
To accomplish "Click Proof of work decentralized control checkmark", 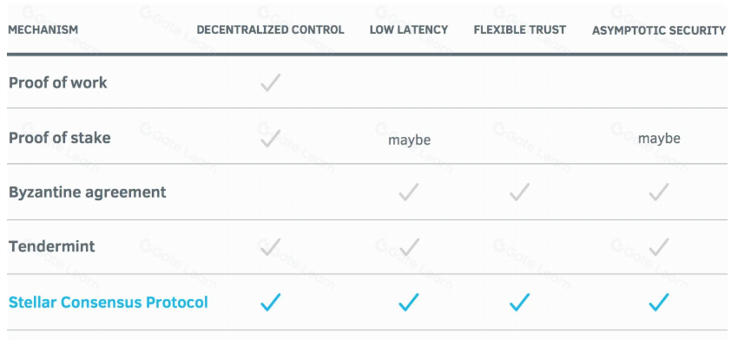I will tap(270, 82).
